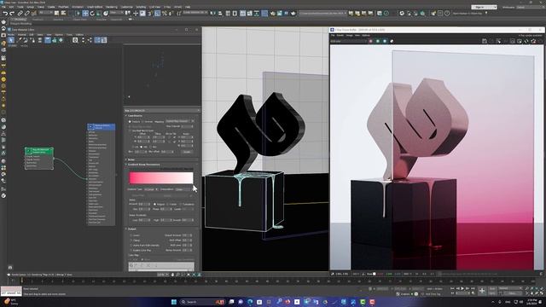This screenshot has width=546, height=307.
Task: Toggle Material/Map Browser icon in Slate
Action: [x=97, y=40]
